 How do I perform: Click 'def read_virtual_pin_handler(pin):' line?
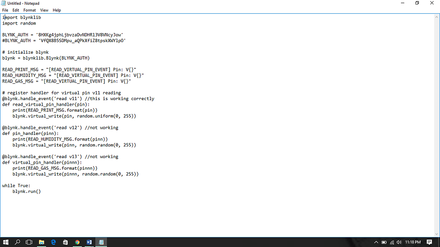(x=46, y=104)
